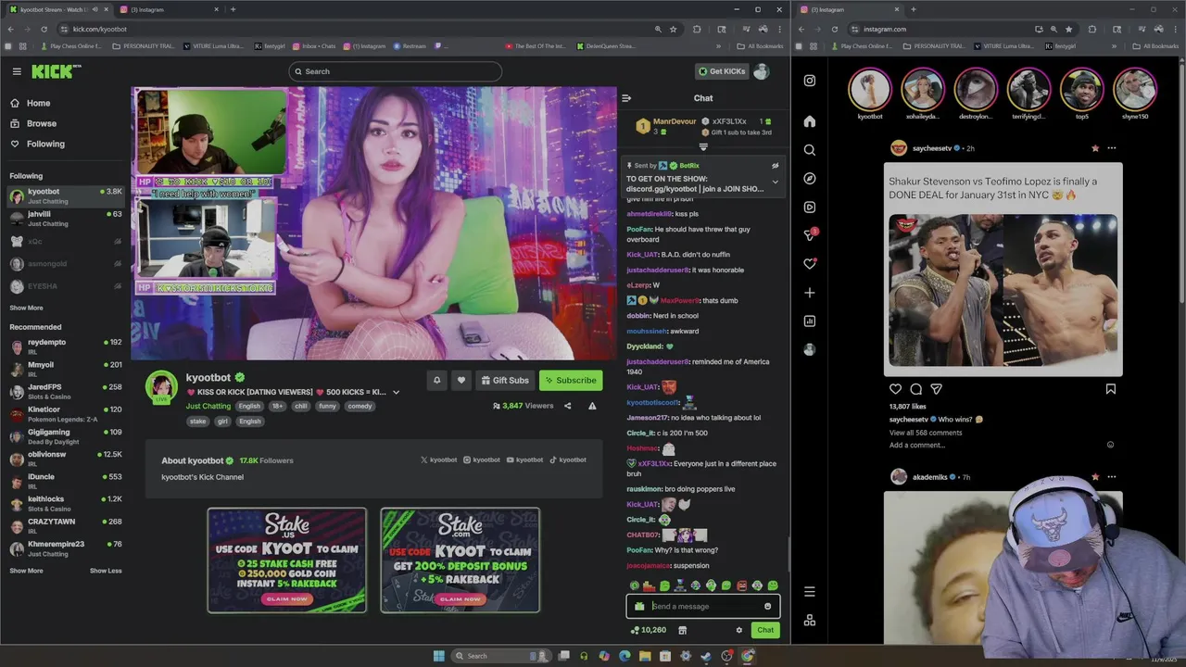Screen dimensions: 1186x667
Task: Toggle notification bell for kyootbot
Action: (436, 380)
